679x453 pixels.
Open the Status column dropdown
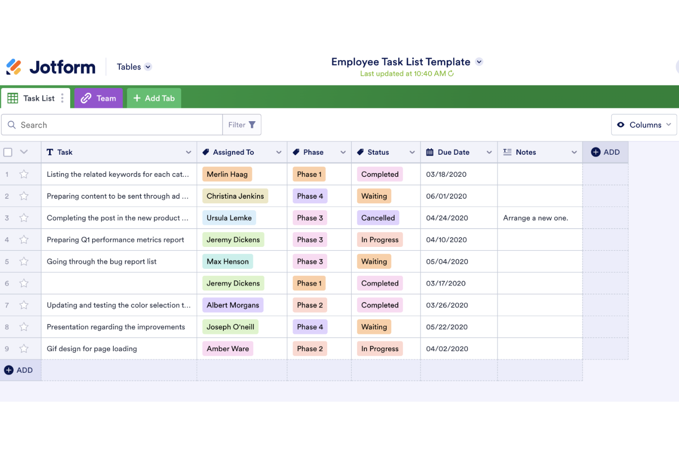[x=412, y=152]
